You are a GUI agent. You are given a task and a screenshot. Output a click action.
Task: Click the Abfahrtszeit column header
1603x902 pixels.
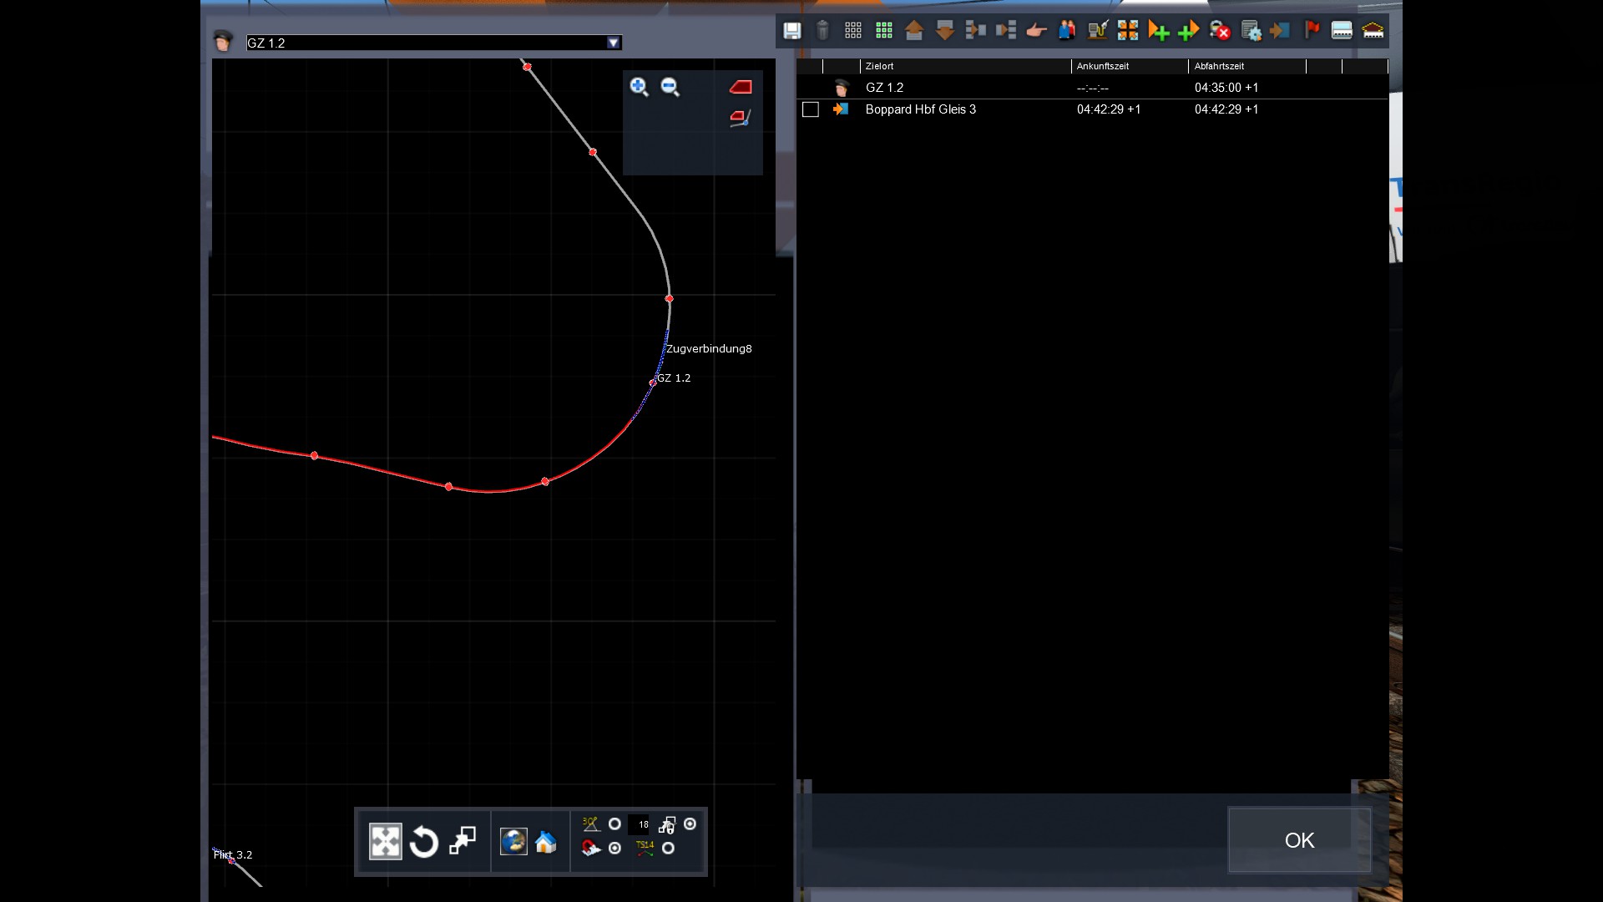[x=1247, y=66]
